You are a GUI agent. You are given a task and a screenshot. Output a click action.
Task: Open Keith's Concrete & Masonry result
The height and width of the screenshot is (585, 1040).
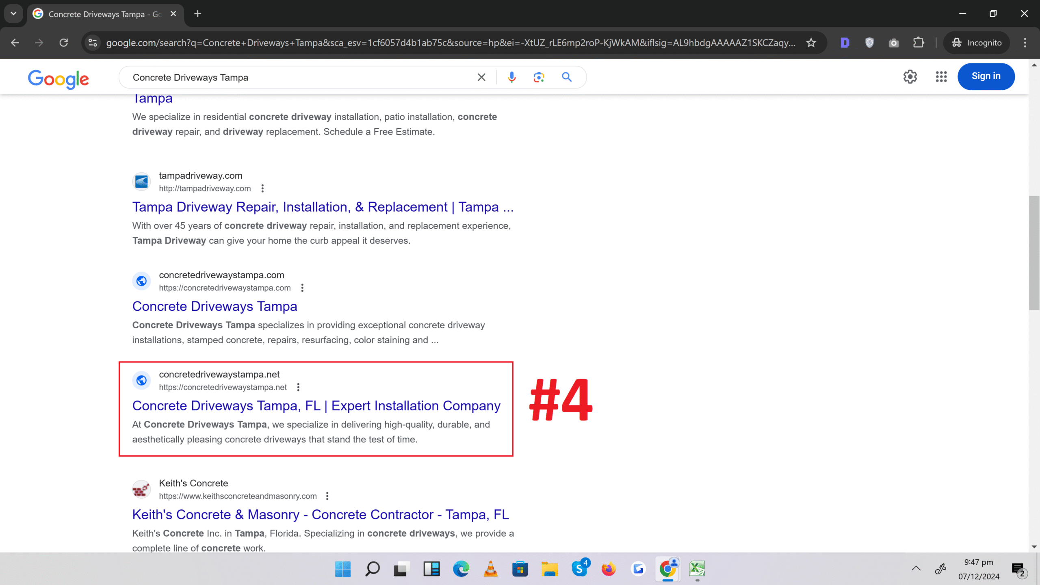(321, 514)
